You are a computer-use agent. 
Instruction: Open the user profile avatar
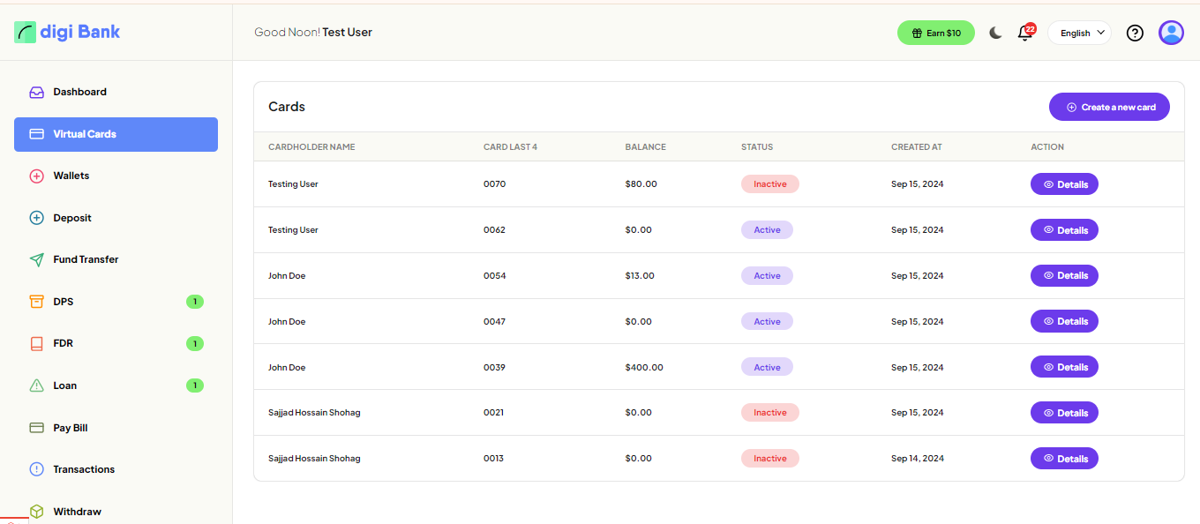[x=1171, y=33]
